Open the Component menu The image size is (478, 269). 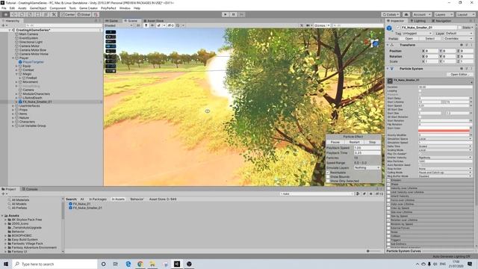coord(58,8)
